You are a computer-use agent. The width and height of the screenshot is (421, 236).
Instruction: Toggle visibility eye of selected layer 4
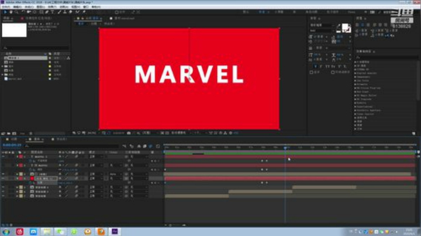pos(4,178)
